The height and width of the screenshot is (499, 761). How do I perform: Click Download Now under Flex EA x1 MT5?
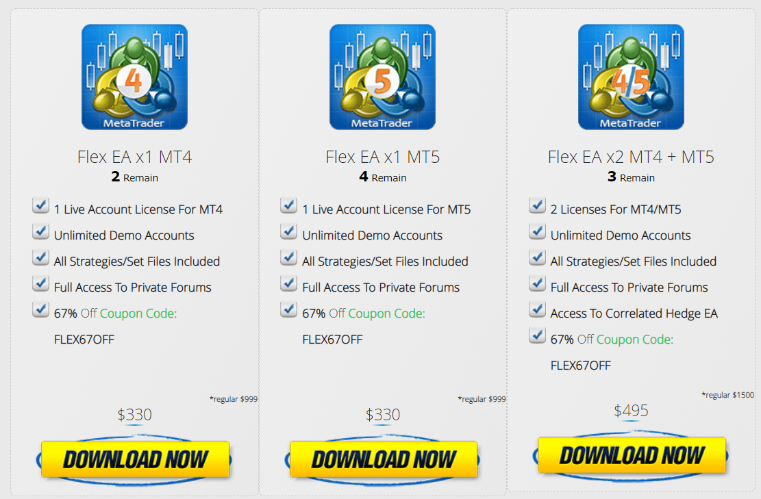[383, 459]
